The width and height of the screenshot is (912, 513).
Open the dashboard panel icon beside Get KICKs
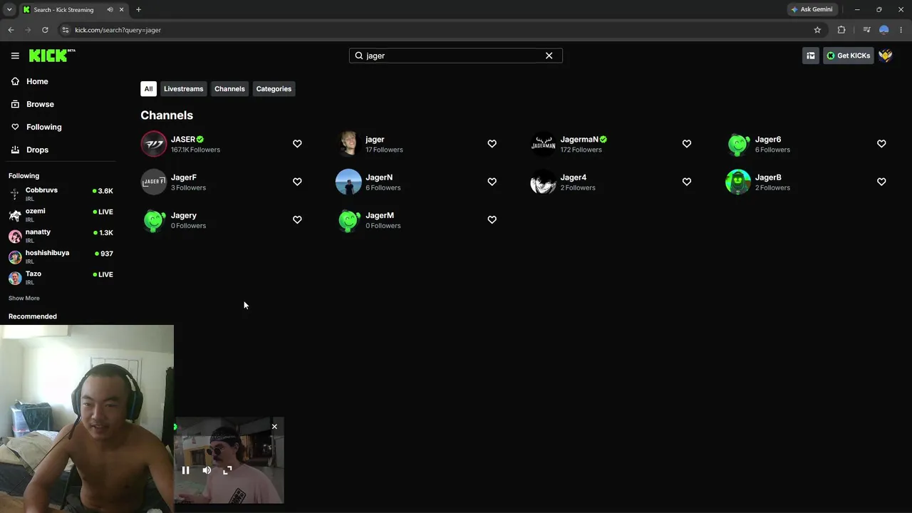[x=810, y=56]
